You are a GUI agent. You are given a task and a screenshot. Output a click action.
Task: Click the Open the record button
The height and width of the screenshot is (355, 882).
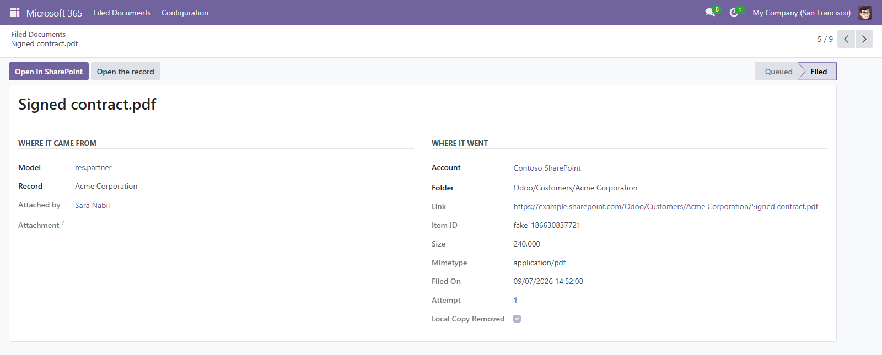(126, 72)
